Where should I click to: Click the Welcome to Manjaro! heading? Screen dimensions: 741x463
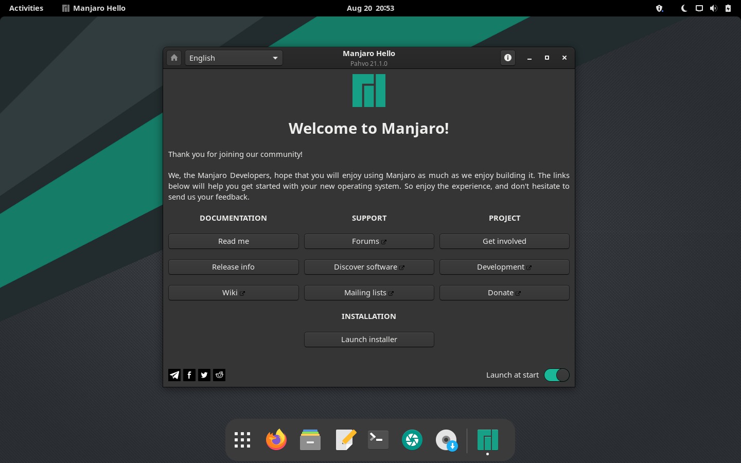(369, 128)
